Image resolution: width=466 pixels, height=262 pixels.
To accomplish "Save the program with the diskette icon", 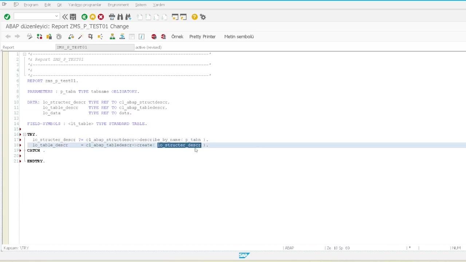I will pos(73,17).
